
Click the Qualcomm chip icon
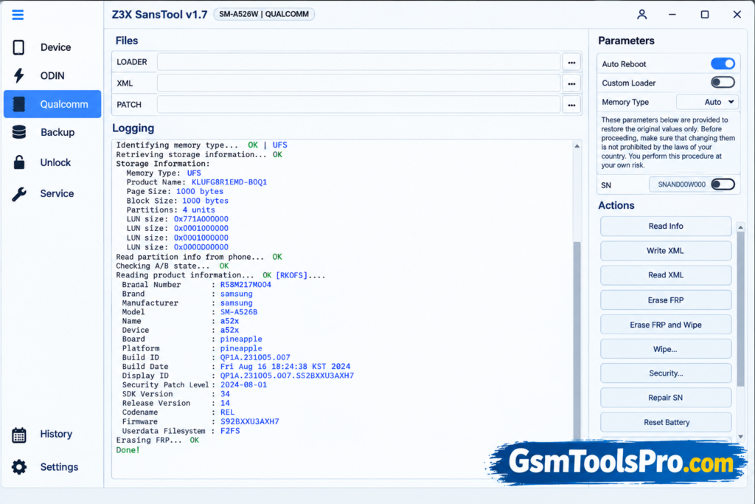pyautogui.click(x=18, y=104)
